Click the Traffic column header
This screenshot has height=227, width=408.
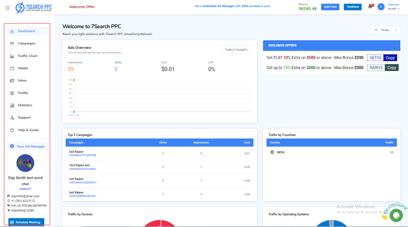coord(389,143)
